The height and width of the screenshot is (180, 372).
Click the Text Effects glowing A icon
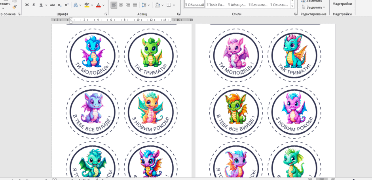click(x=76, y=5)
